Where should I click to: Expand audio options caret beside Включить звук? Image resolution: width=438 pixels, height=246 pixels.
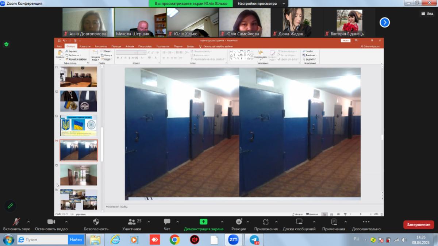(x=28, y=222)
